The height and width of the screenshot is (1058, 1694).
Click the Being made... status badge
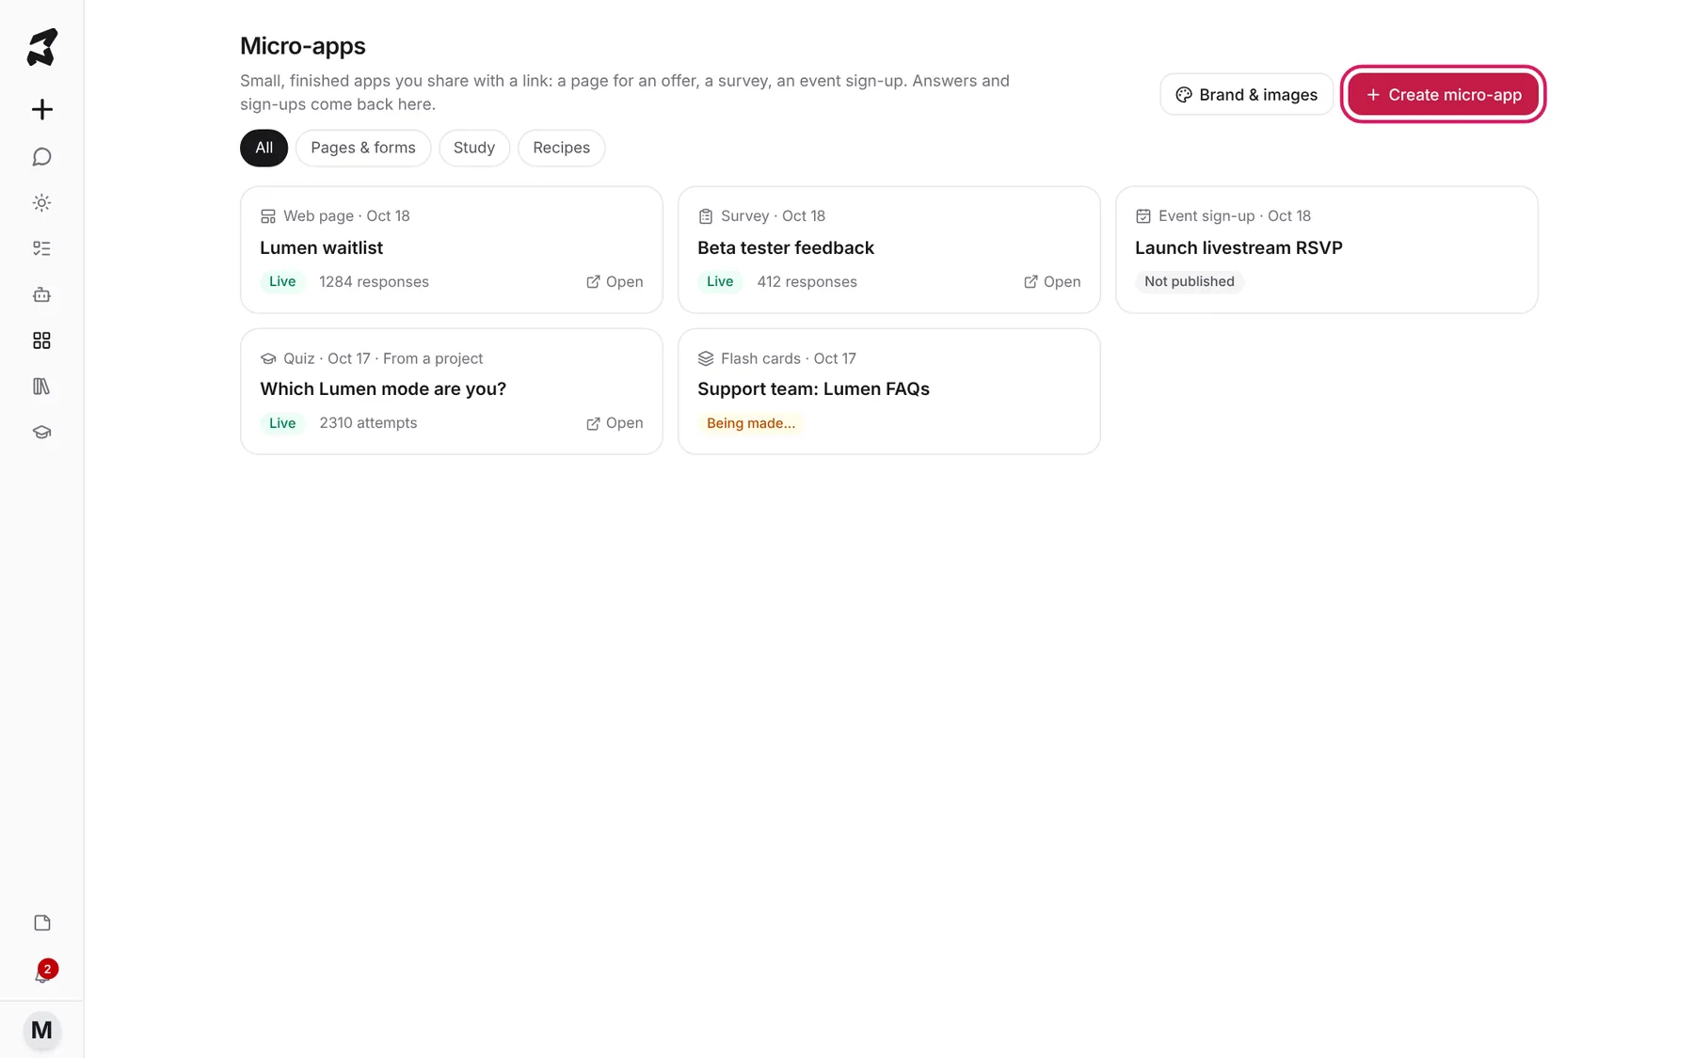pos(751,423)
